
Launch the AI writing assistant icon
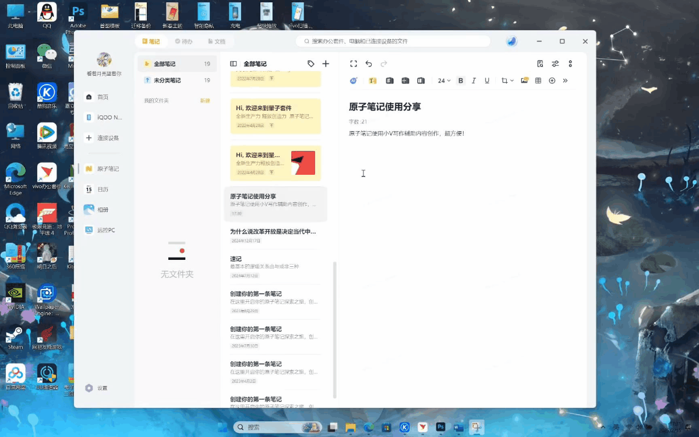coord(354,80)
